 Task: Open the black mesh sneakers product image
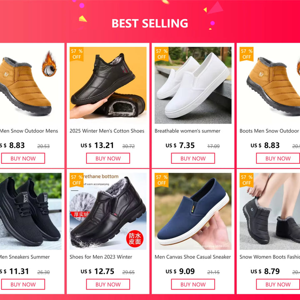30,211
